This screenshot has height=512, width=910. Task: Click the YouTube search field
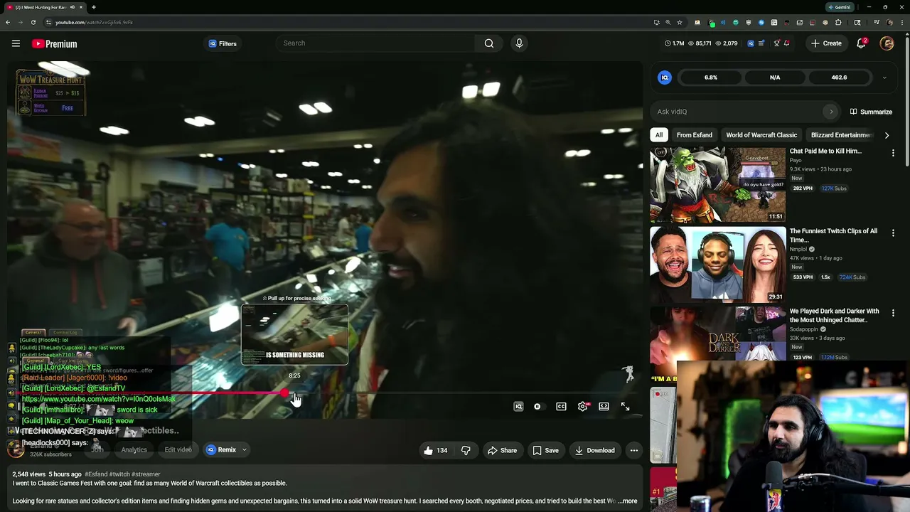coord(375,43)
